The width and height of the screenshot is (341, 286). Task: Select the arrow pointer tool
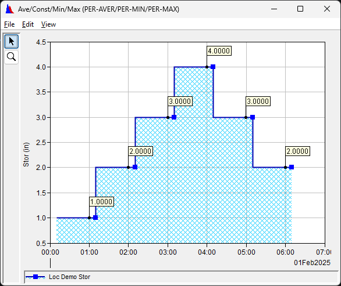click(x=11, y=41)
